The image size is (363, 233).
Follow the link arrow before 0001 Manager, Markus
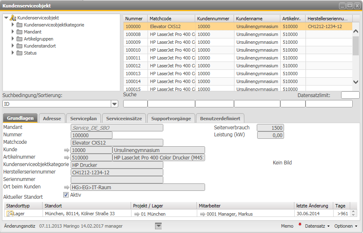[x=203, y=214]
